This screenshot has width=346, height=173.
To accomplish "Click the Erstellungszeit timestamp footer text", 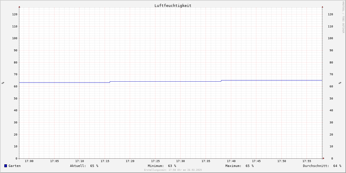I will tap(173, 170).
